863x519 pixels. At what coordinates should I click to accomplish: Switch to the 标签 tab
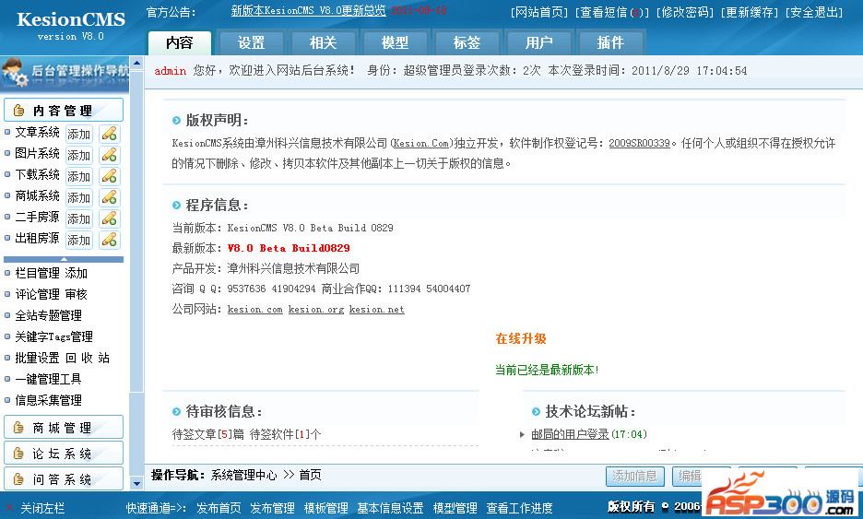(467, 43)
